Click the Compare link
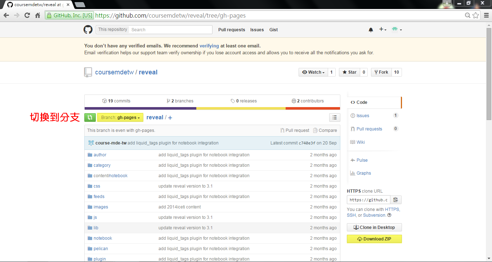This screenshot has width=492, height=262. 325,130
